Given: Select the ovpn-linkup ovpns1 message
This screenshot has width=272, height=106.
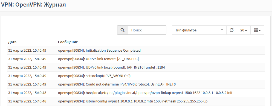Looking at the screenshot, I should [x=145, y=93].
